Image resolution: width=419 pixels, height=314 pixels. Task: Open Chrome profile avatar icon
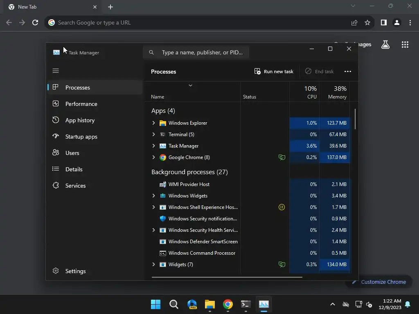coord(397,23)
